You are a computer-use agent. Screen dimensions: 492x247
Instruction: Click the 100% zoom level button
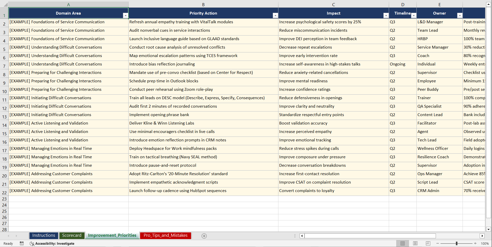485,243
